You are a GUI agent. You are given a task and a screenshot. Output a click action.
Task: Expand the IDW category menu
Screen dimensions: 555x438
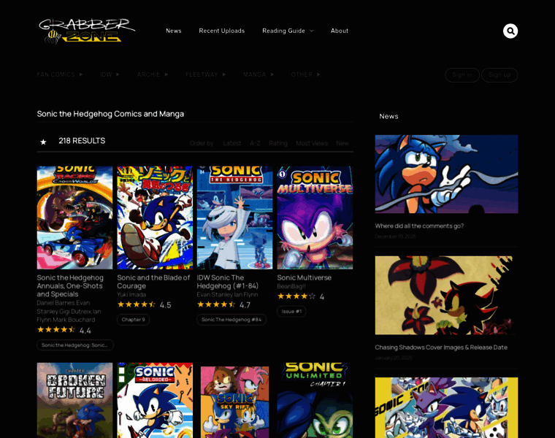(x=110, y=74)
